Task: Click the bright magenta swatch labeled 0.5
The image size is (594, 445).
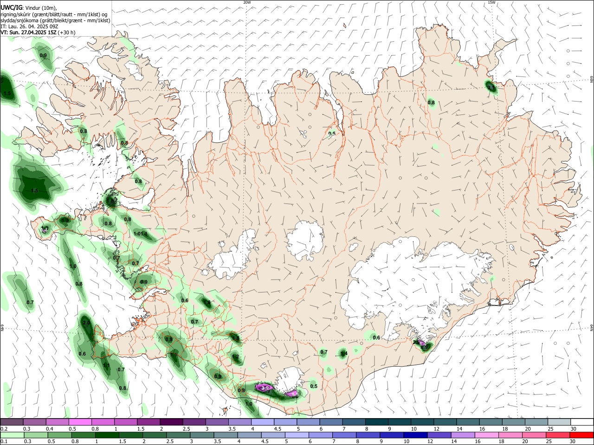Action: tap(80, 422)
